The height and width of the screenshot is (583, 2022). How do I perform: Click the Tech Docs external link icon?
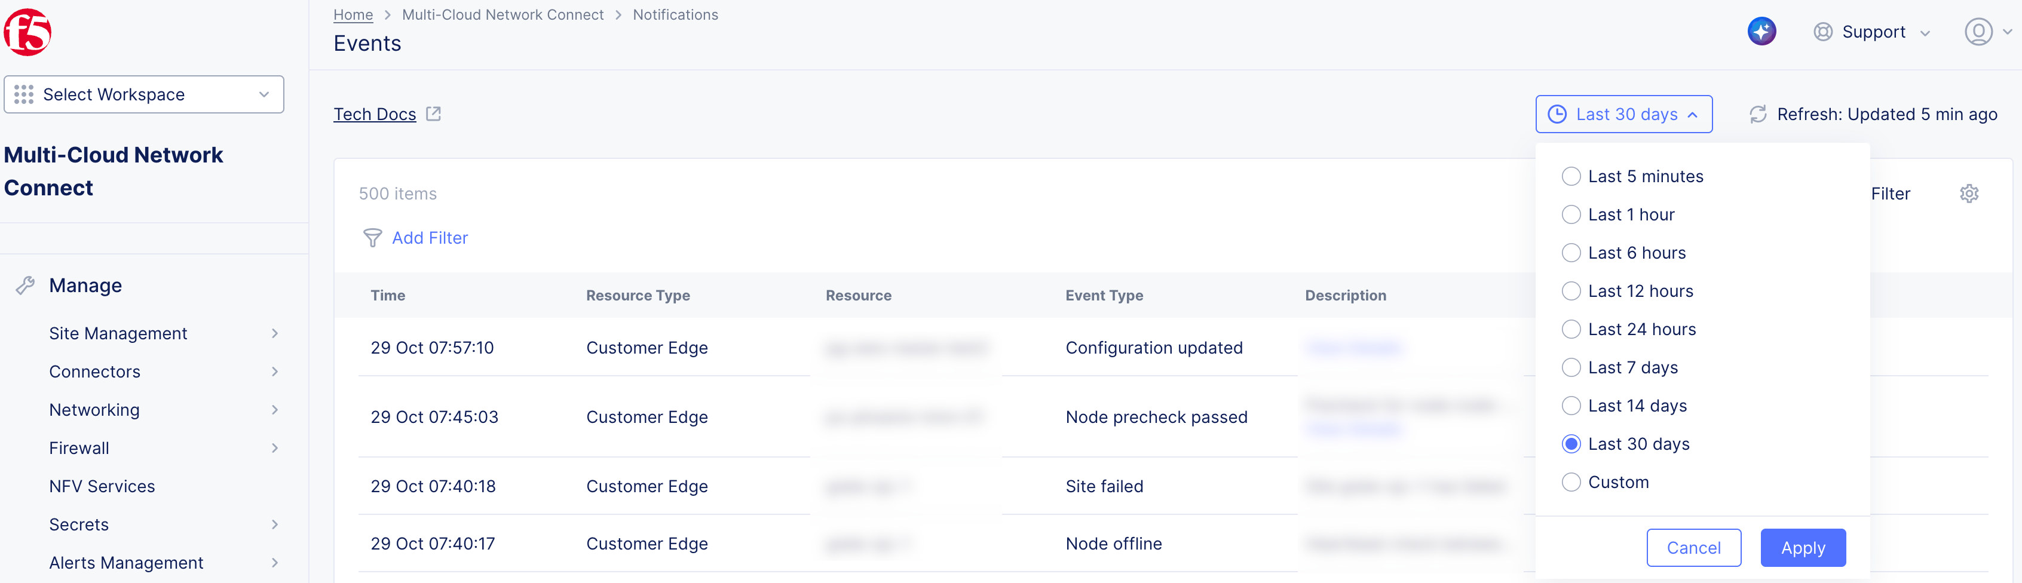[433, 115]
